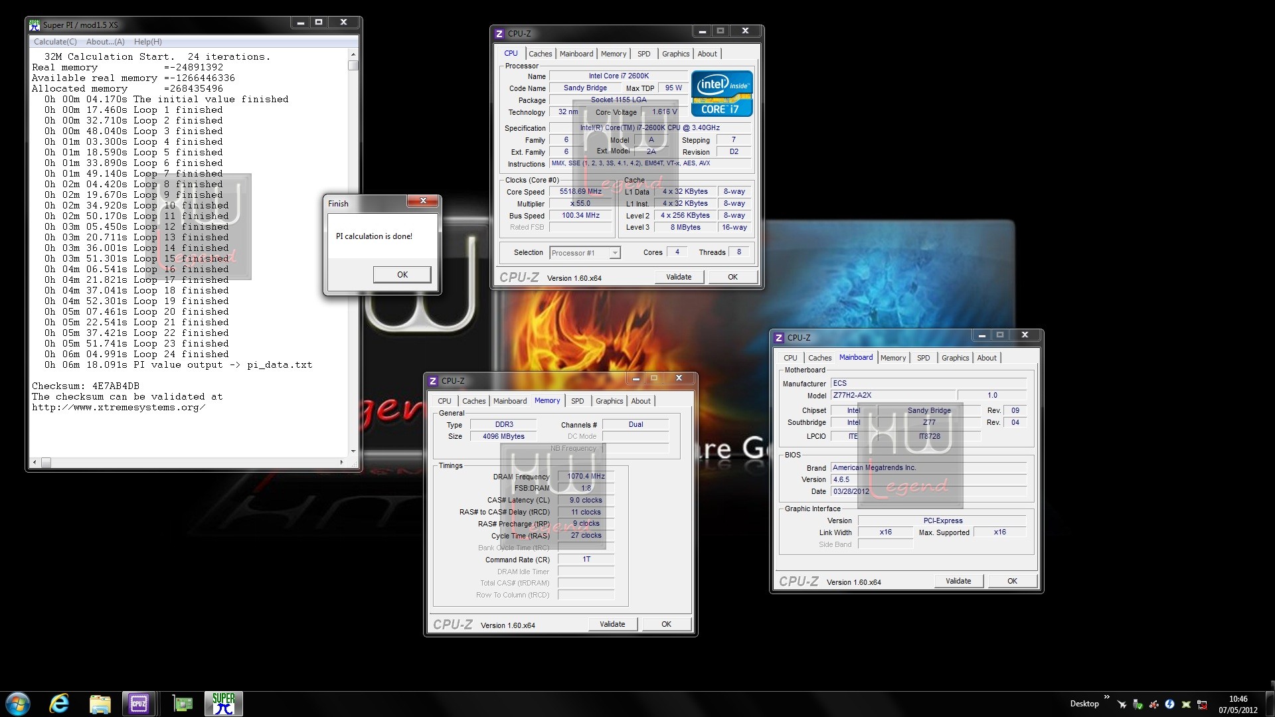Switch to Super PI taskbar icon
The width and height of the screenshot is (1275, 717).
click(224, 704)
